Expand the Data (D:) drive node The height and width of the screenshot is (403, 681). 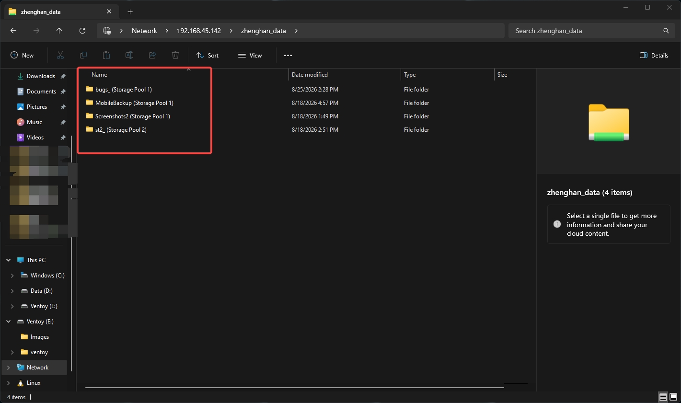click(x=12, y=291)
